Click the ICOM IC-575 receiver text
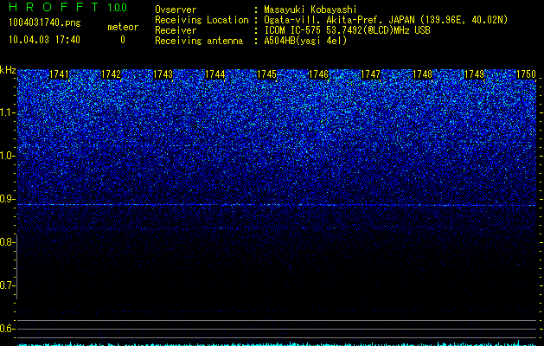 [x=347, y=30]
